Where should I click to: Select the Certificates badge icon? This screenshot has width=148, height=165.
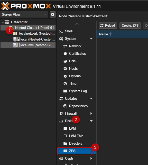[x=65, y=54]
